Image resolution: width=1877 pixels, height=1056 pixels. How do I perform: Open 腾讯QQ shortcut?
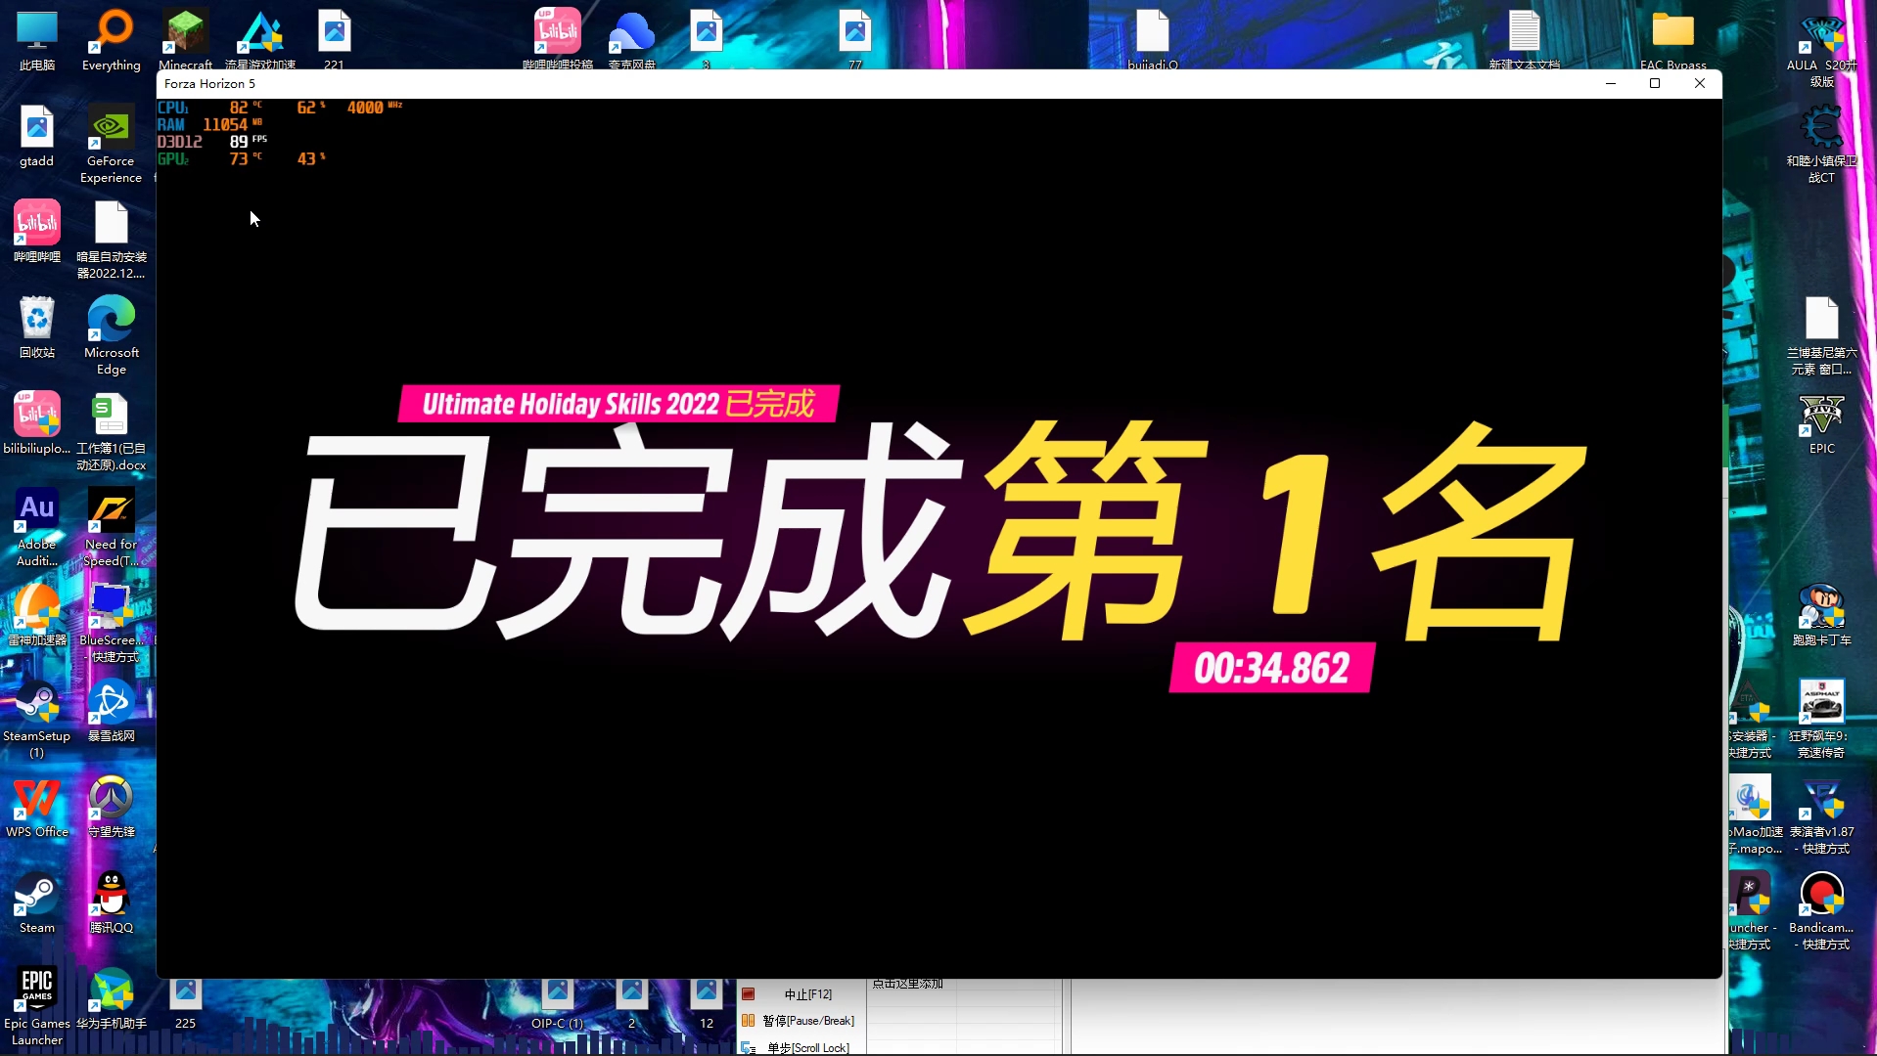111,903
